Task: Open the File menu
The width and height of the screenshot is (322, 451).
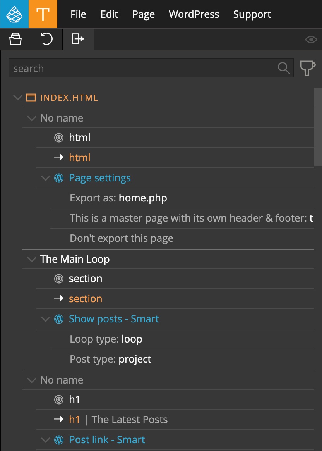Action: (x=78, y=14)
